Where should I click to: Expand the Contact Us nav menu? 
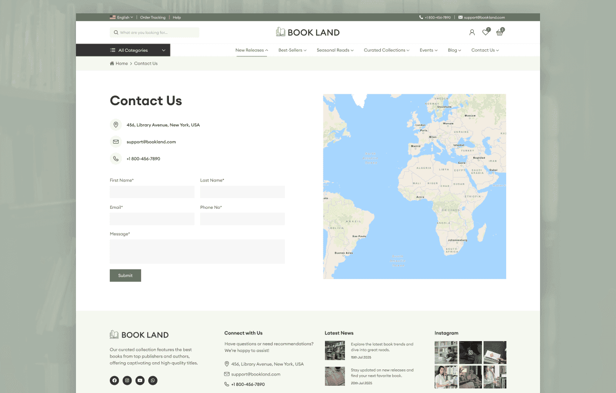click(x=485, y=50)
